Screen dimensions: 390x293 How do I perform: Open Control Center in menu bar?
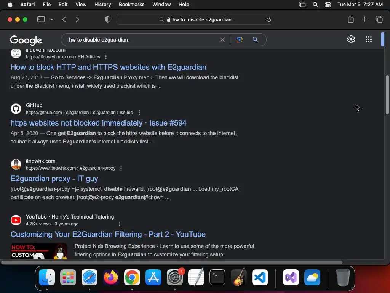[x=328, y=5]
